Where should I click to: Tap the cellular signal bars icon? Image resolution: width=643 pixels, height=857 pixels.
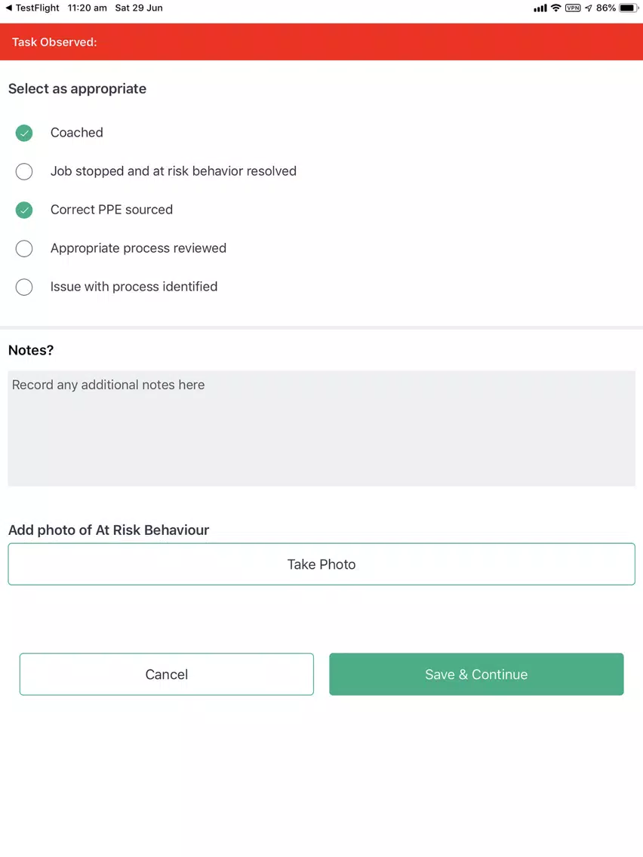coord(540,8)
